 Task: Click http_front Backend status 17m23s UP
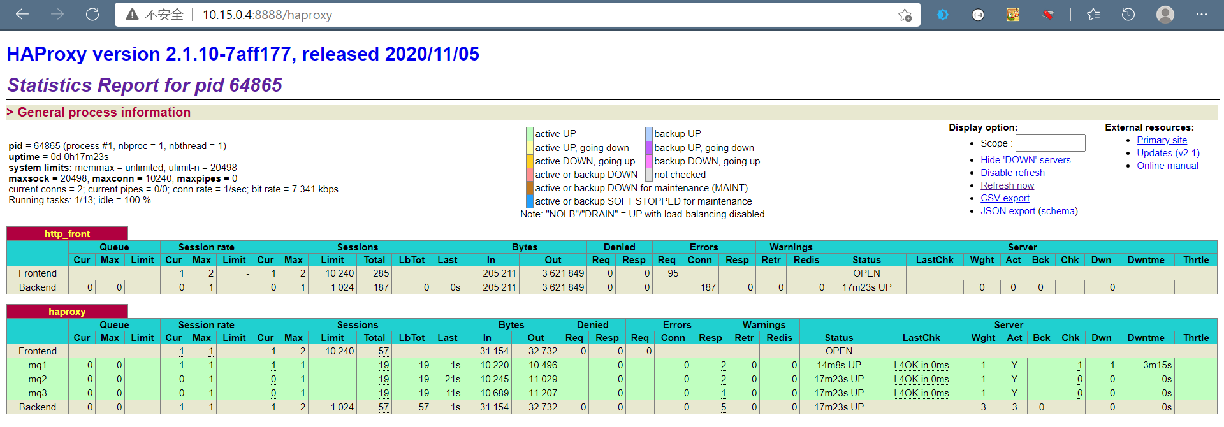[x=866, y=287]
